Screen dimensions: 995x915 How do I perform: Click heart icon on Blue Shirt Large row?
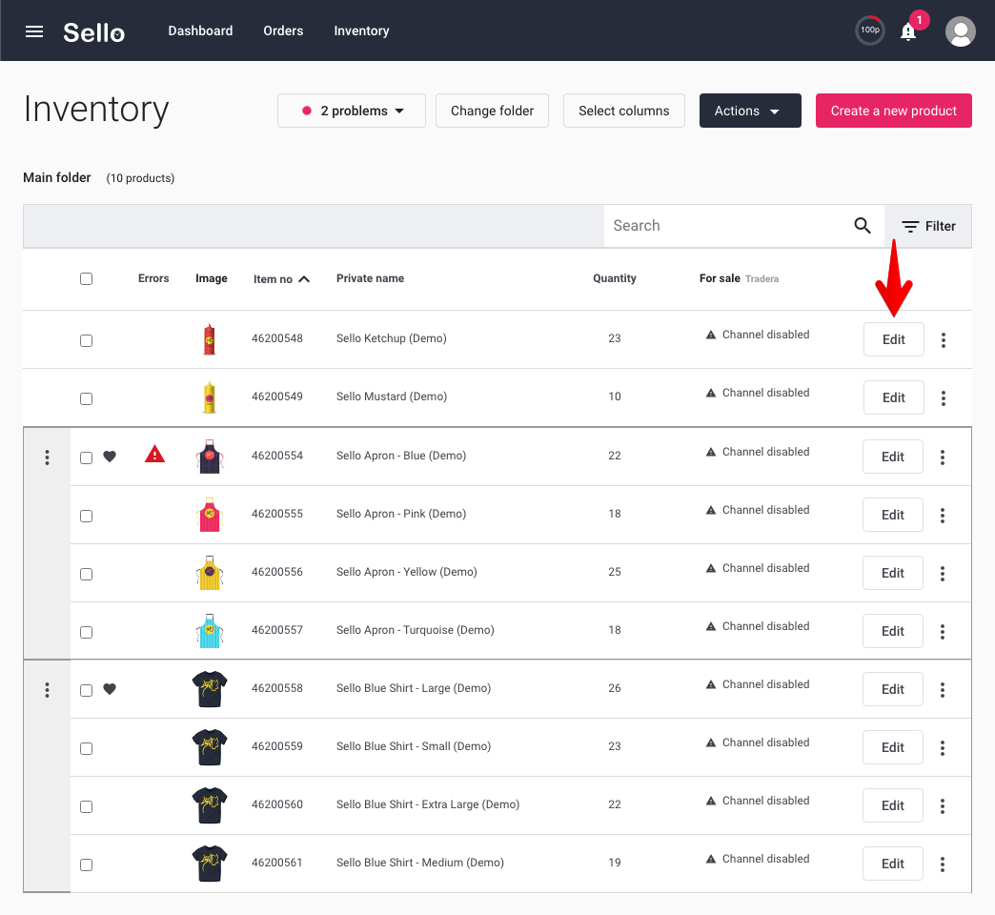click(110, 689)
